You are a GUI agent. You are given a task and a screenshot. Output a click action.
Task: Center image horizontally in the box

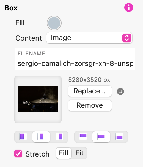pyautogui.click(x=41, y=137)
